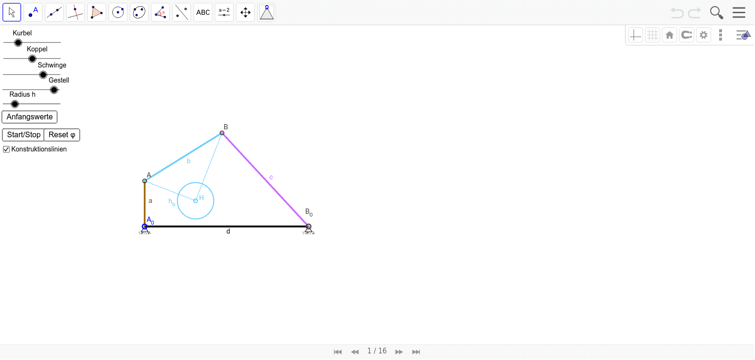Screen dimensions: 755x360
Task: Select the Circle with center tool
Action: point(118,12)
